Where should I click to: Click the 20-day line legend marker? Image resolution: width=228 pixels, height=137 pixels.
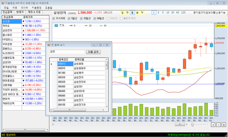(86, 26)
